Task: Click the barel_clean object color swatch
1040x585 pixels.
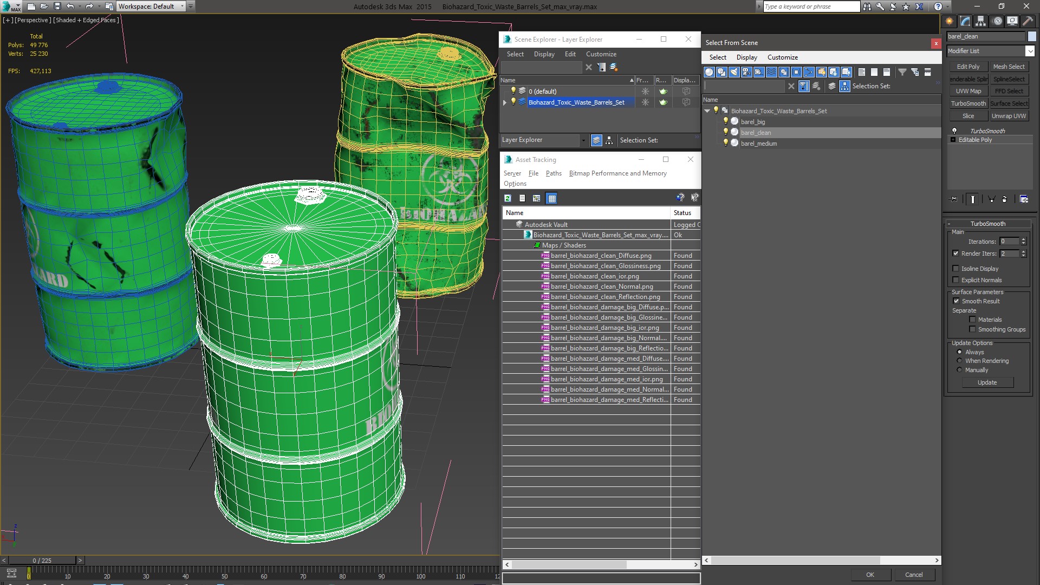Action: 1032,36
